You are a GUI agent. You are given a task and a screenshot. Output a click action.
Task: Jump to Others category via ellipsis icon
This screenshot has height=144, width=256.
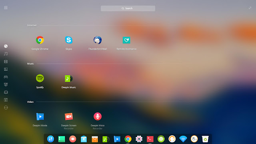(6, 108)
